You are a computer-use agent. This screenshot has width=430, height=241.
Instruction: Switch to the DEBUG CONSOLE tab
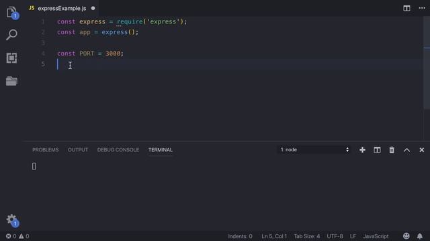[x=118, y=150]
